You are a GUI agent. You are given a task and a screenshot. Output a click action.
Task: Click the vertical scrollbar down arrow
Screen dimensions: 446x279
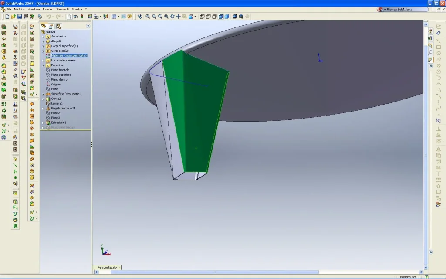(x=426, y=267)
